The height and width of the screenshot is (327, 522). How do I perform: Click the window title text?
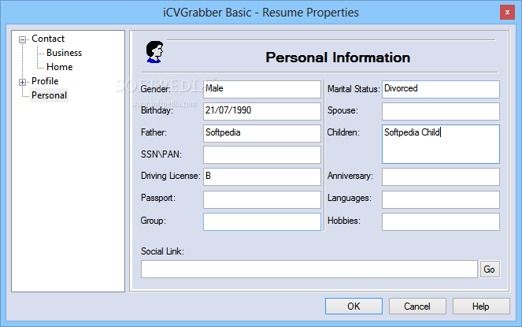pos(261,13)
